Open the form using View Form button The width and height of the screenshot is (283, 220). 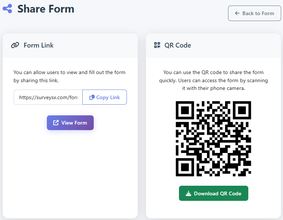click(x=70, y=123)
